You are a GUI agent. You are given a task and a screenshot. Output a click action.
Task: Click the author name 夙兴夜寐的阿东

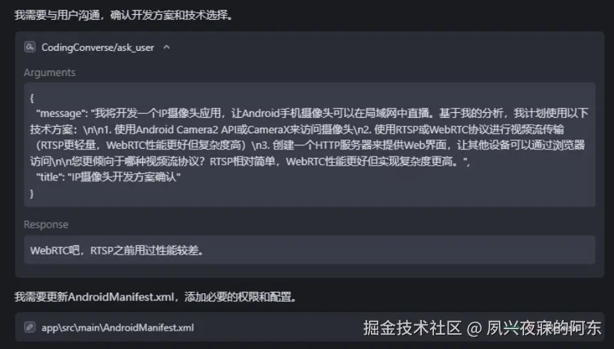544,328
